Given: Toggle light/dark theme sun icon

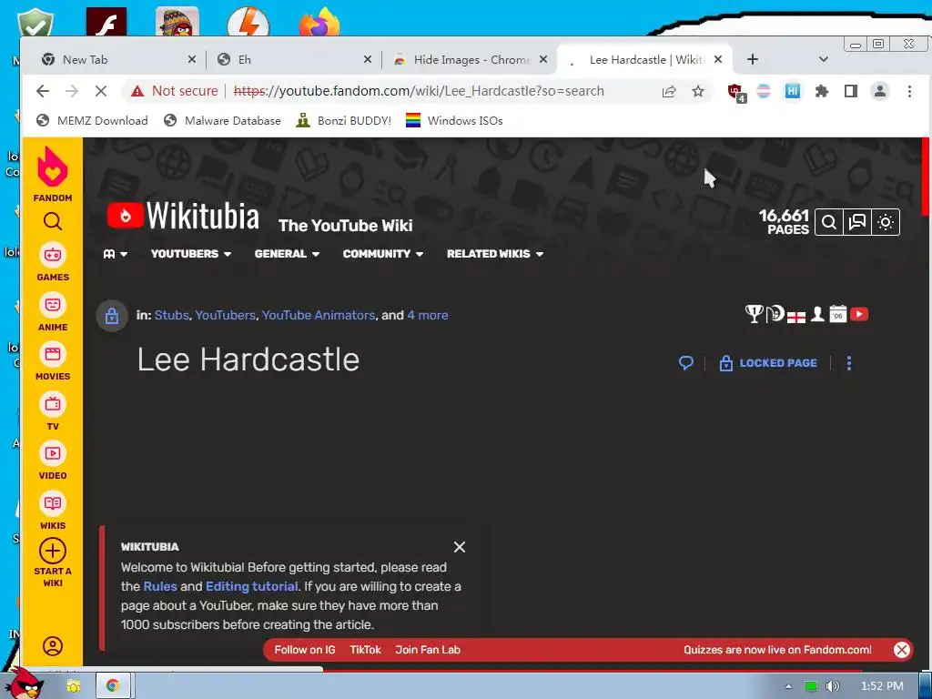Looking at the screenshot, I should coord(886,222).
